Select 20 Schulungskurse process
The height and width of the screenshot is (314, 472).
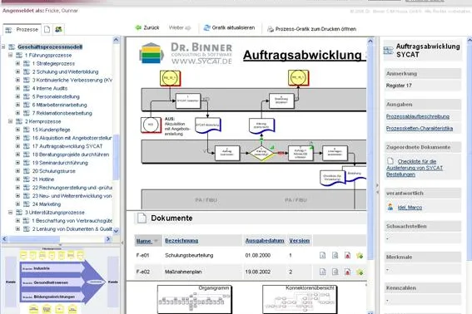tap(53, 171)
